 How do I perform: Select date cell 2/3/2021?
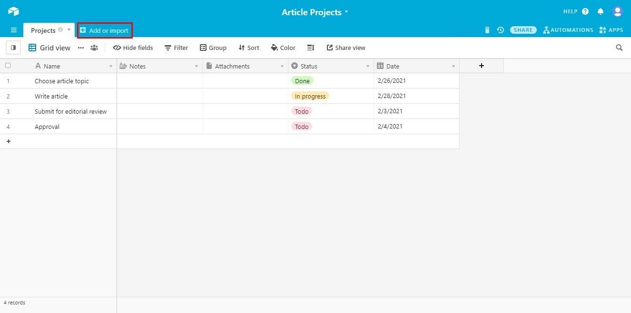(417, 111)
